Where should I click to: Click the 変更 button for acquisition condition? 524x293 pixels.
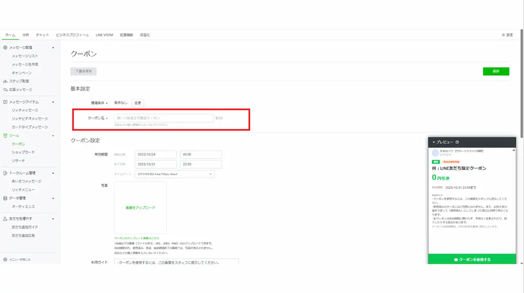point(138,103)
